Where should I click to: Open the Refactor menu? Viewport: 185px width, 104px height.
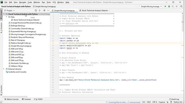37,2
